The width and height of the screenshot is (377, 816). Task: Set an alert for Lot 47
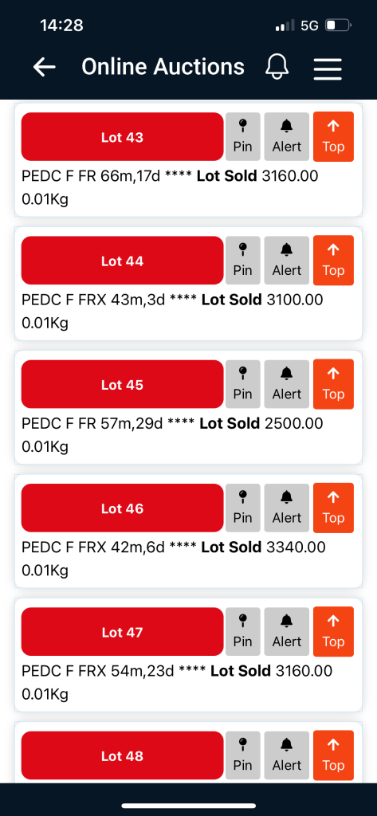pos(286,632)
